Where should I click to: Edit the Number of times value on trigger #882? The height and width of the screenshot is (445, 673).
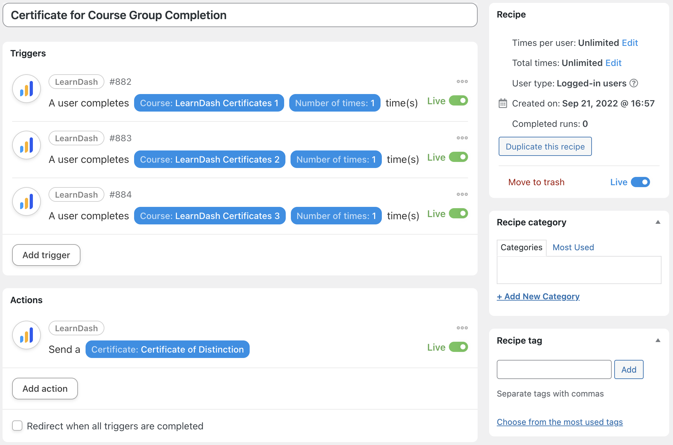point(334,103)
